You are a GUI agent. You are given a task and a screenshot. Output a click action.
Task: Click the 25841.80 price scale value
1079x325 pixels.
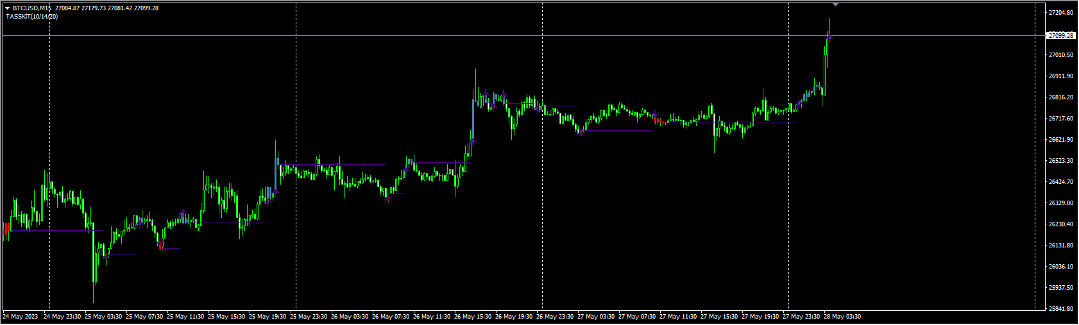tap(1061, 309)
